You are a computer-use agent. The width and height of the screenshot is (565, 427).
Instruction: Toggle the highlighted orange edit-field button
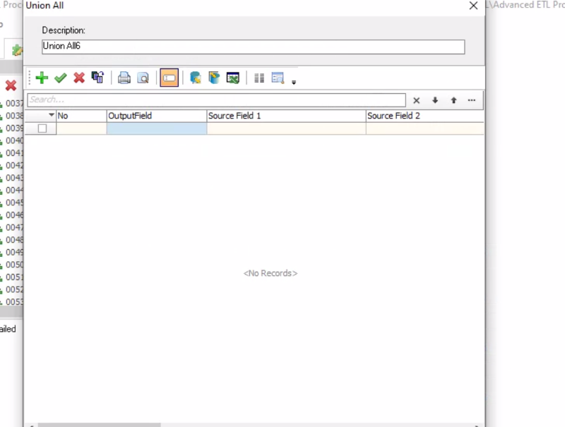coord(169,78)
